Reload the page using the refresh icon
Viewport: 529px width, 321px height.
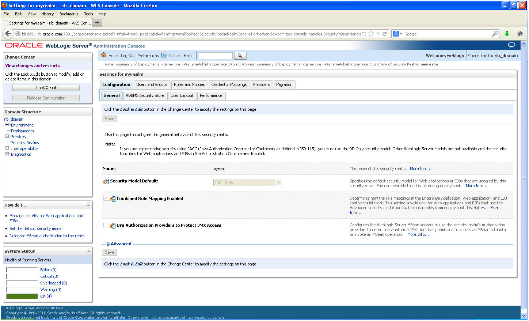click(384, 34)
